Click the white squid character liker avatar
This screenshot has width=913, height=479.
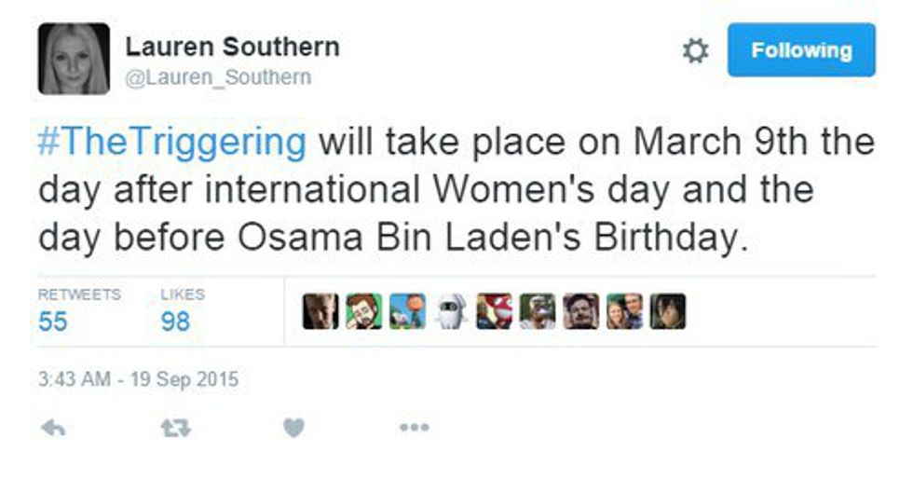451,311
